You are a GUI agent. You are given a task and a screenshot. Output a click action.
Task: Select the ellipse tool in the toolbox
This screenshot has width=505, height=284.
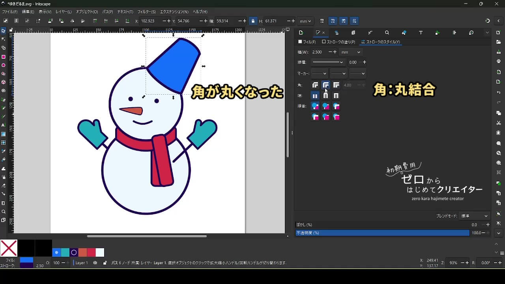pos(4,65)
